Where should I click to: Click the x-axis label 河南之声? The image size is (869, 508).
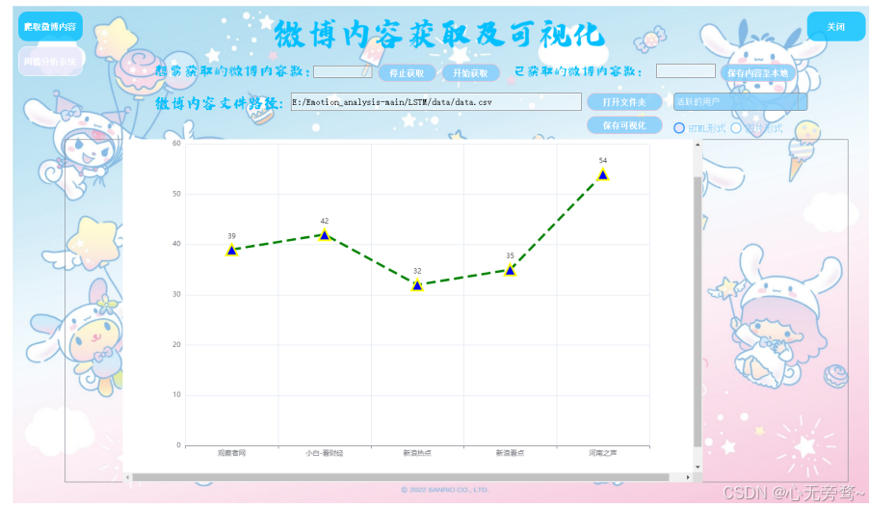(603, 453)
